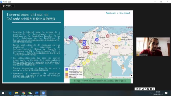Open the Chrome taskbar icon
Image resolution: width=171 pixels, height=96 pixels.
[x=23, y=93]
